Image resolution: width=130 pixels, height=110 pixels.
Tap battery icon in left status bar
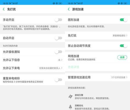pyautogui.click(x=60, y=3)
